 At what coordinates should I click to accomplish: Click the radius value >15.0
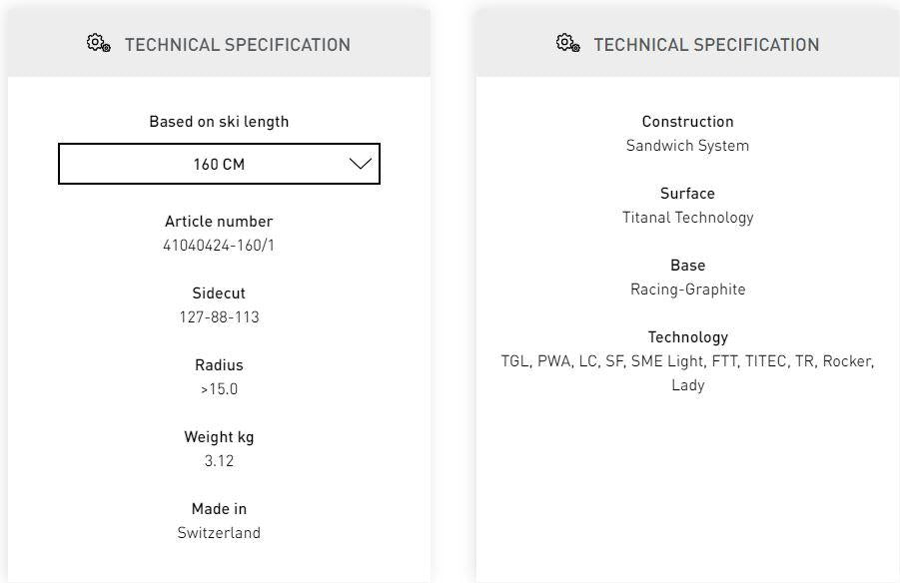(219, 389)
